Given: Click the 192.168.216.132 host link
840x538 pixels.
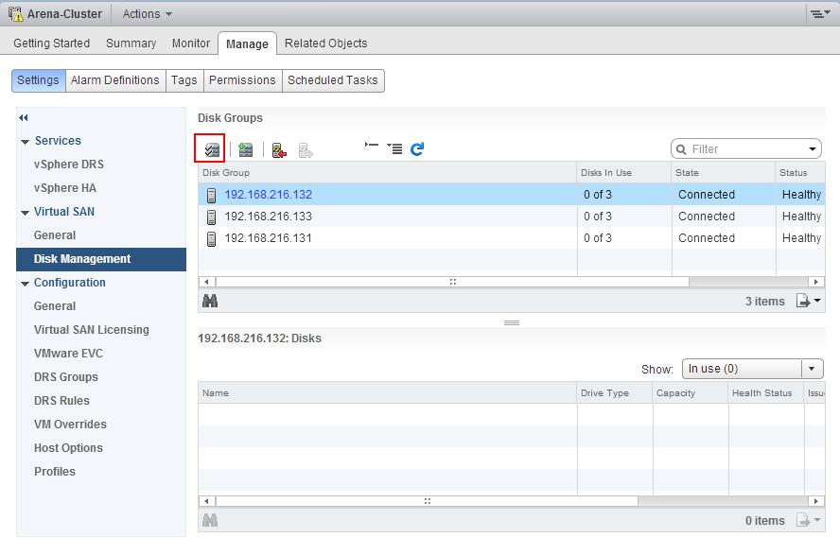Looking at the screenshot, I should pyautogui.click(x=268, y=195).
